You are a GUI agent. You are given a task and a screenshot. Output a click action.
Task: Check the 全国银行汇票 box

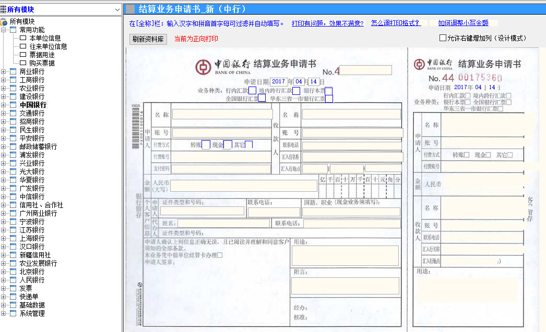pos(262,99)
